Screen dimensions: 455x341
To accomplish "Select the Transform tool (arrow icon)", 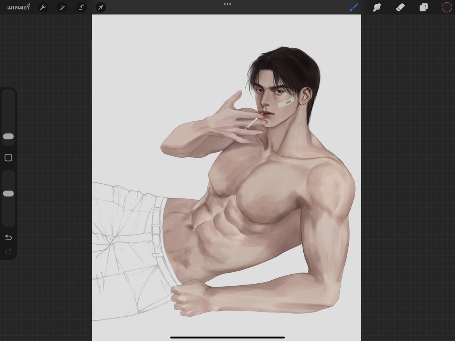I will (x=100, y=7).
